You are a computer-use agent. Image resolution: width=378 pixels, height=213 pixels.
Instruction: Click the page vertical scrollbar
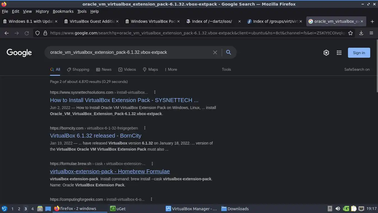pos(377,66)
